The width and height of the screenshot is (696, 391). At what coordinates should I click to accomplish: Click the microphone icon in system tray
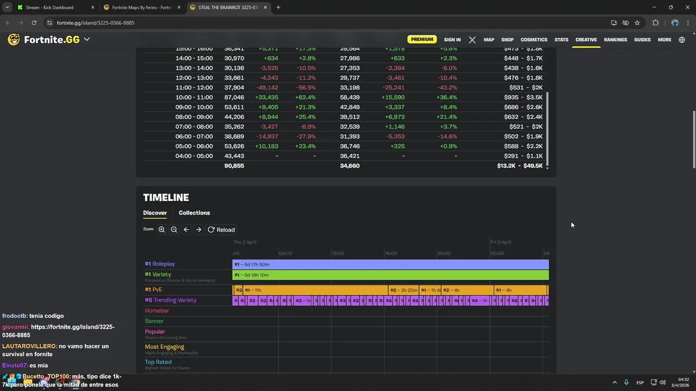(x=626, y=382)
